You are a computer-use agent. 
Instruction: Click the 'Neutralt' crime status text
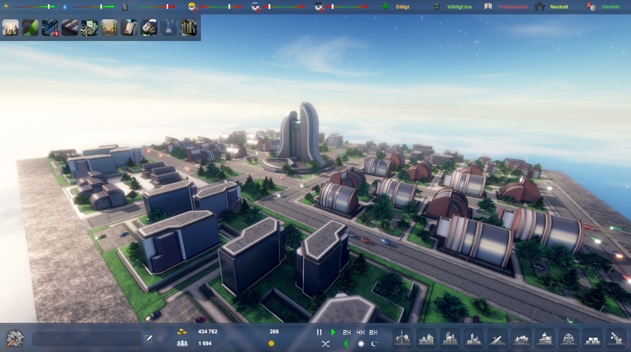tap(559, 7)
